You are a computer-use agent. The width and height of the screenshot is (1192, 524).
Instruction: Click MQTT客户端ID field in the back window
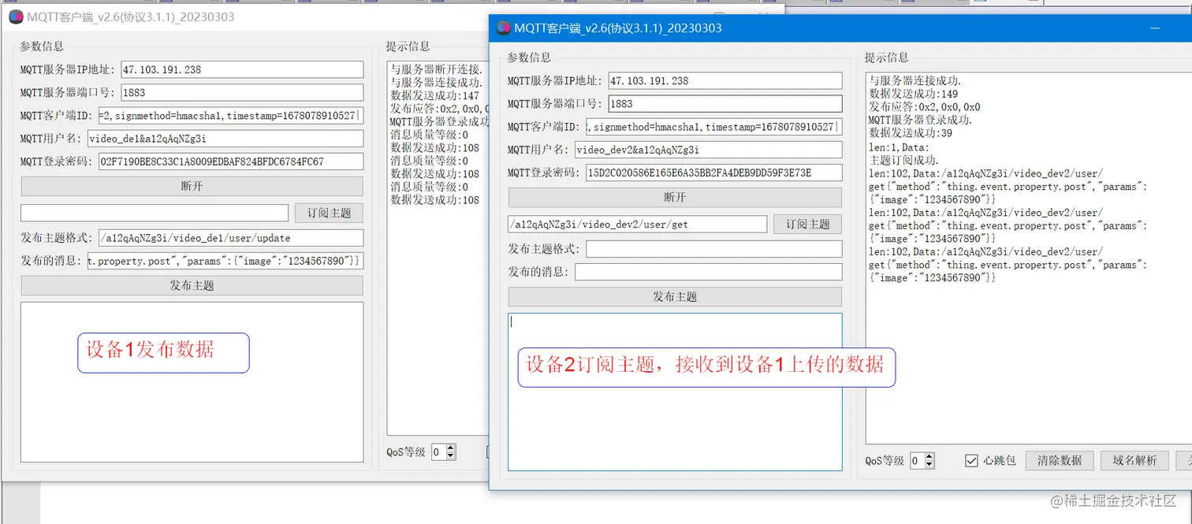pos(231,116)
